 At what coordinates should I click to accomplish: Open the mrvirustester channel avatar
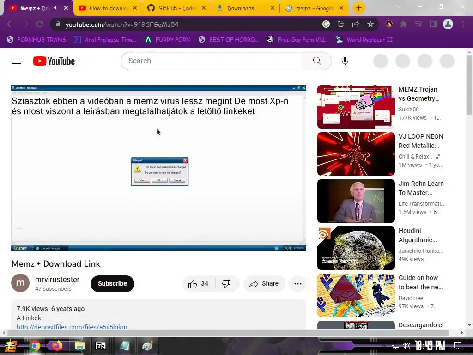pos(20,283)
